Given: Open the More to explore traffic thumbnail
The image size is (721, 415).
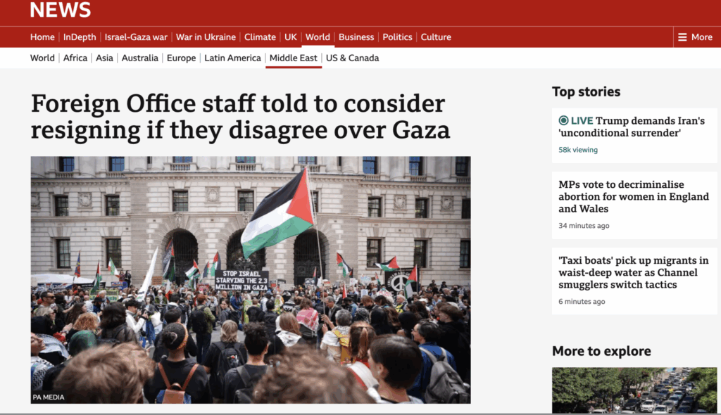Looking at the screenshot, I should (x=634, y=390).
